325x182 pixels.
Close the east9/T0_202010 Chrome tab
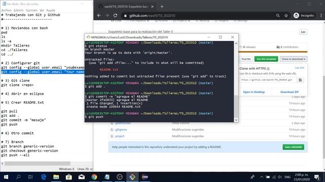tap(152, 7)
